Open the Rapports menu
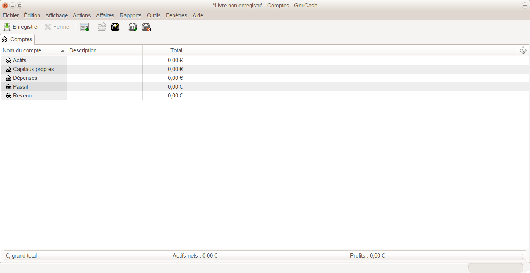530x273 pixels. (130, 15)
